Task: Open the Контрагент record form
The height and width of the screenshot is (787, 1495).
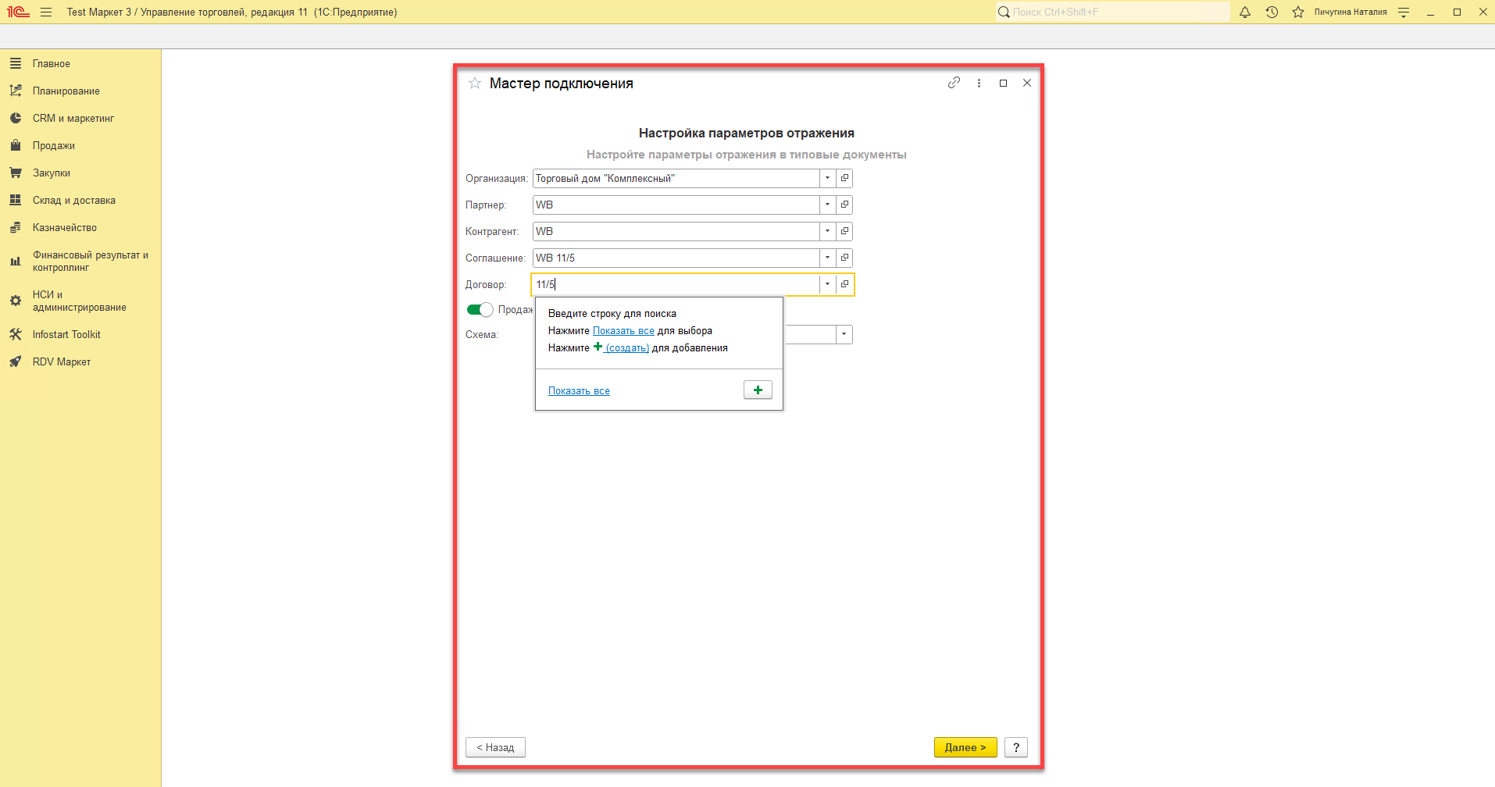Action: pyautogui.click(x=844, y=231)
